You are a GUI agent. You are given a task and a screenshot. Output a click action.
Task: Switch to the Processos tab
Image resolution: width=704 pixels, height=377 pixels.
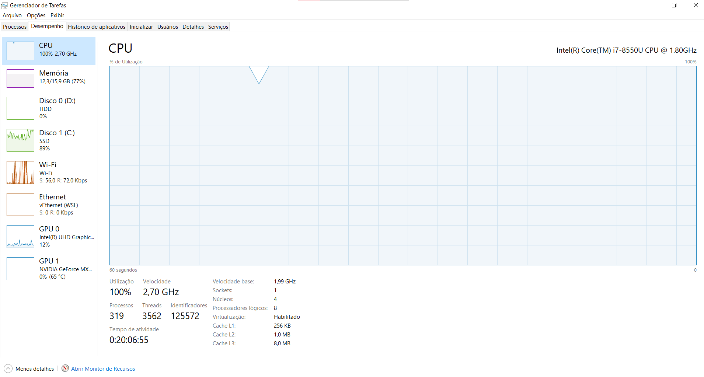(15, 27)
